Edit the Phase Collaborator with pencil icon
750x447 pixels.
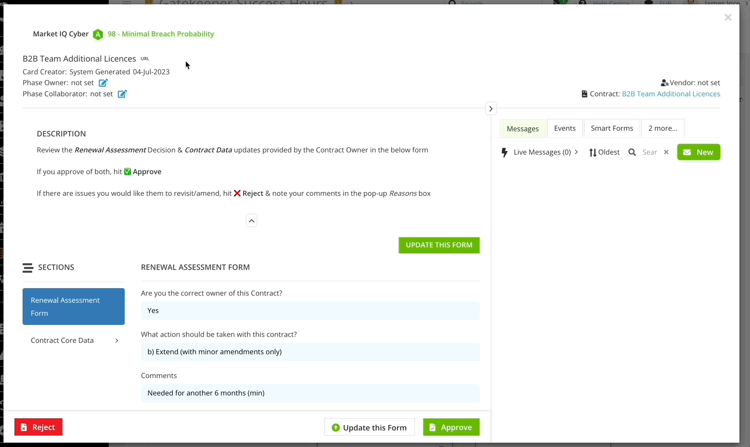(x=122, y=94)
